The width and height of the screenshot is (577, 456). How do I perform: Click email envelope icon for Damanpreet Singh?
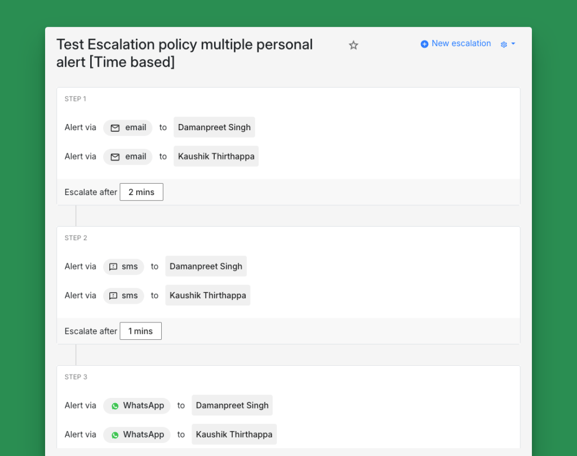pyautogui.click(x=115, y=128)
